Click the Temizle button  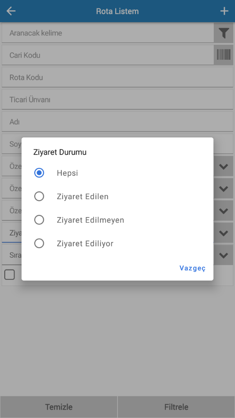pos(58,407)
